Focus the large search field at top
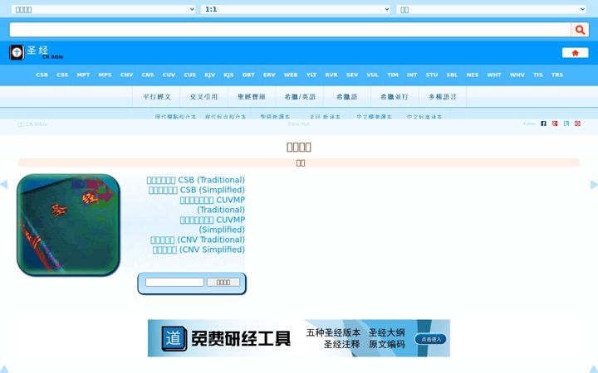 (290, 30)
